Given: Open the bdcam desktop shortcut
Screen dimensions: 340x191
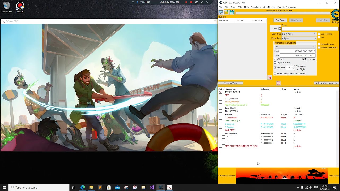Looking at the screenshot, I should (x=20, y=7).
